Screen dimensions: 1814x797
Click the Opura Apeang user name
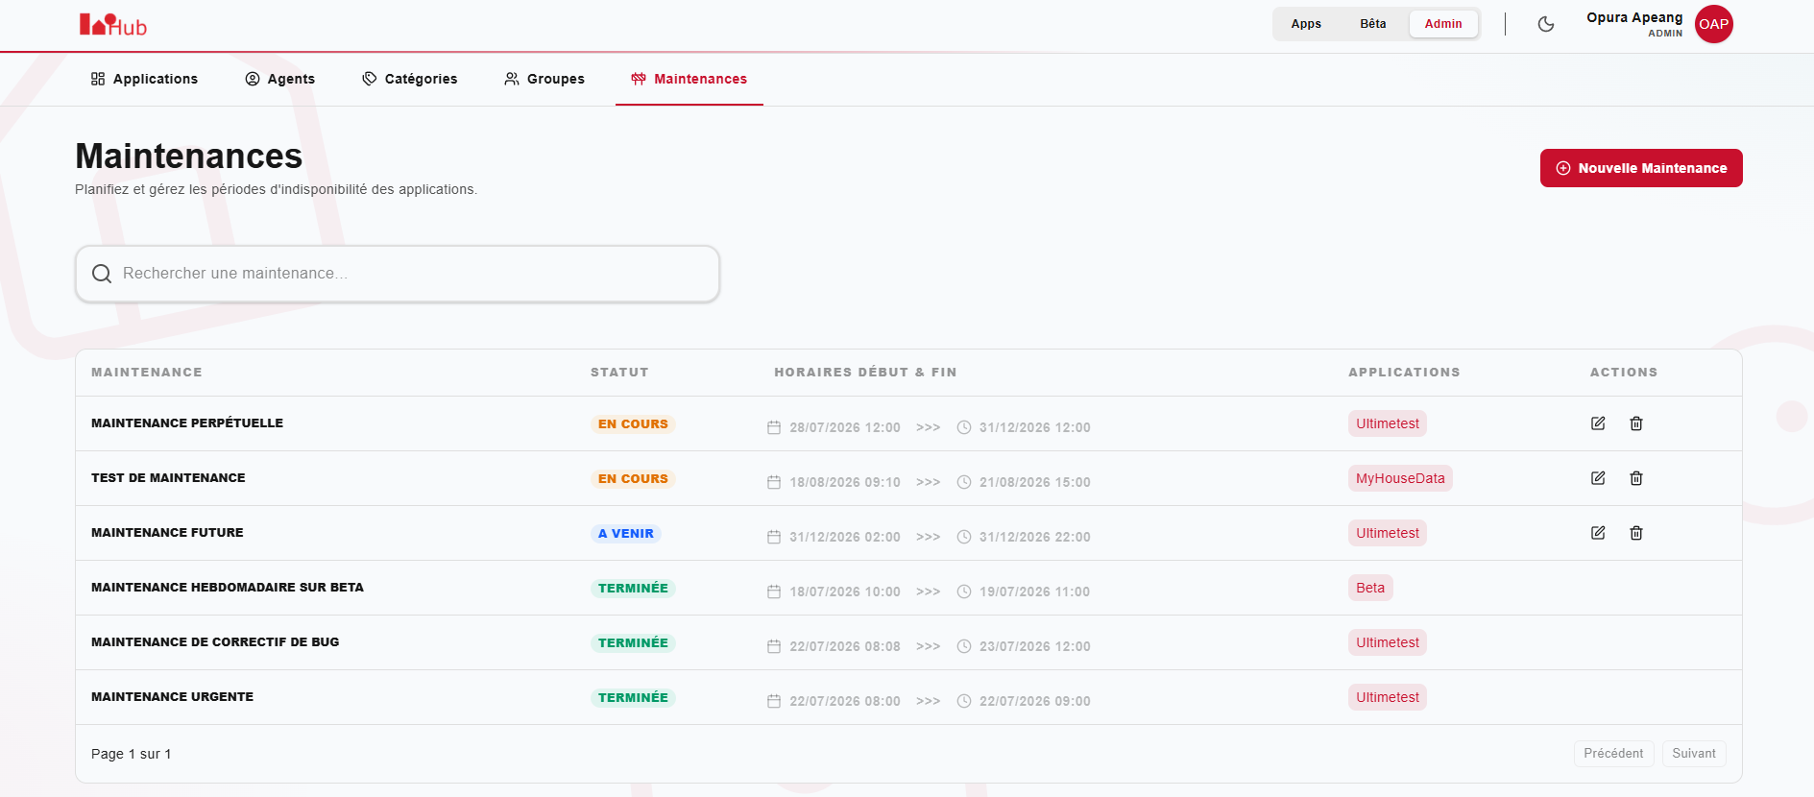[x=1634, y=17]
